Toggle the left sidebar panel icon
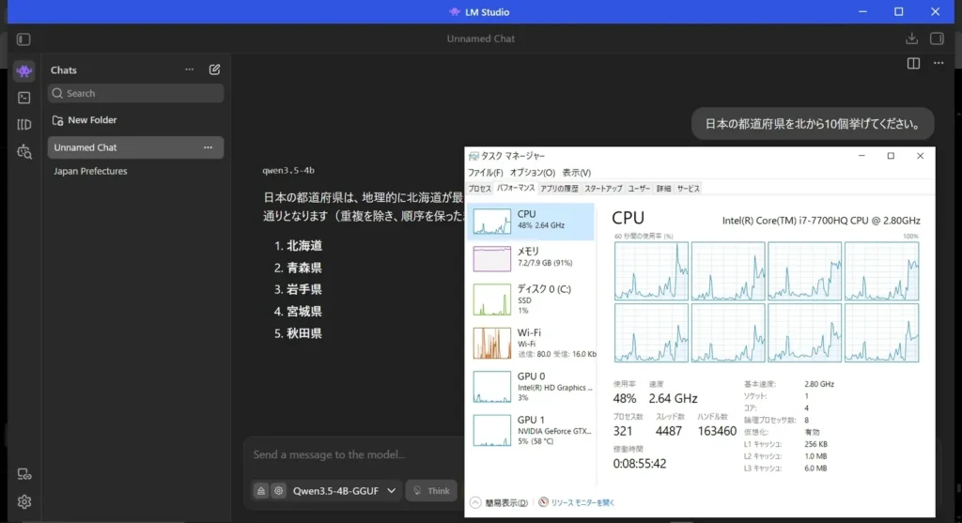The width and height of the screenshot is (962, 523). (23, 39)
